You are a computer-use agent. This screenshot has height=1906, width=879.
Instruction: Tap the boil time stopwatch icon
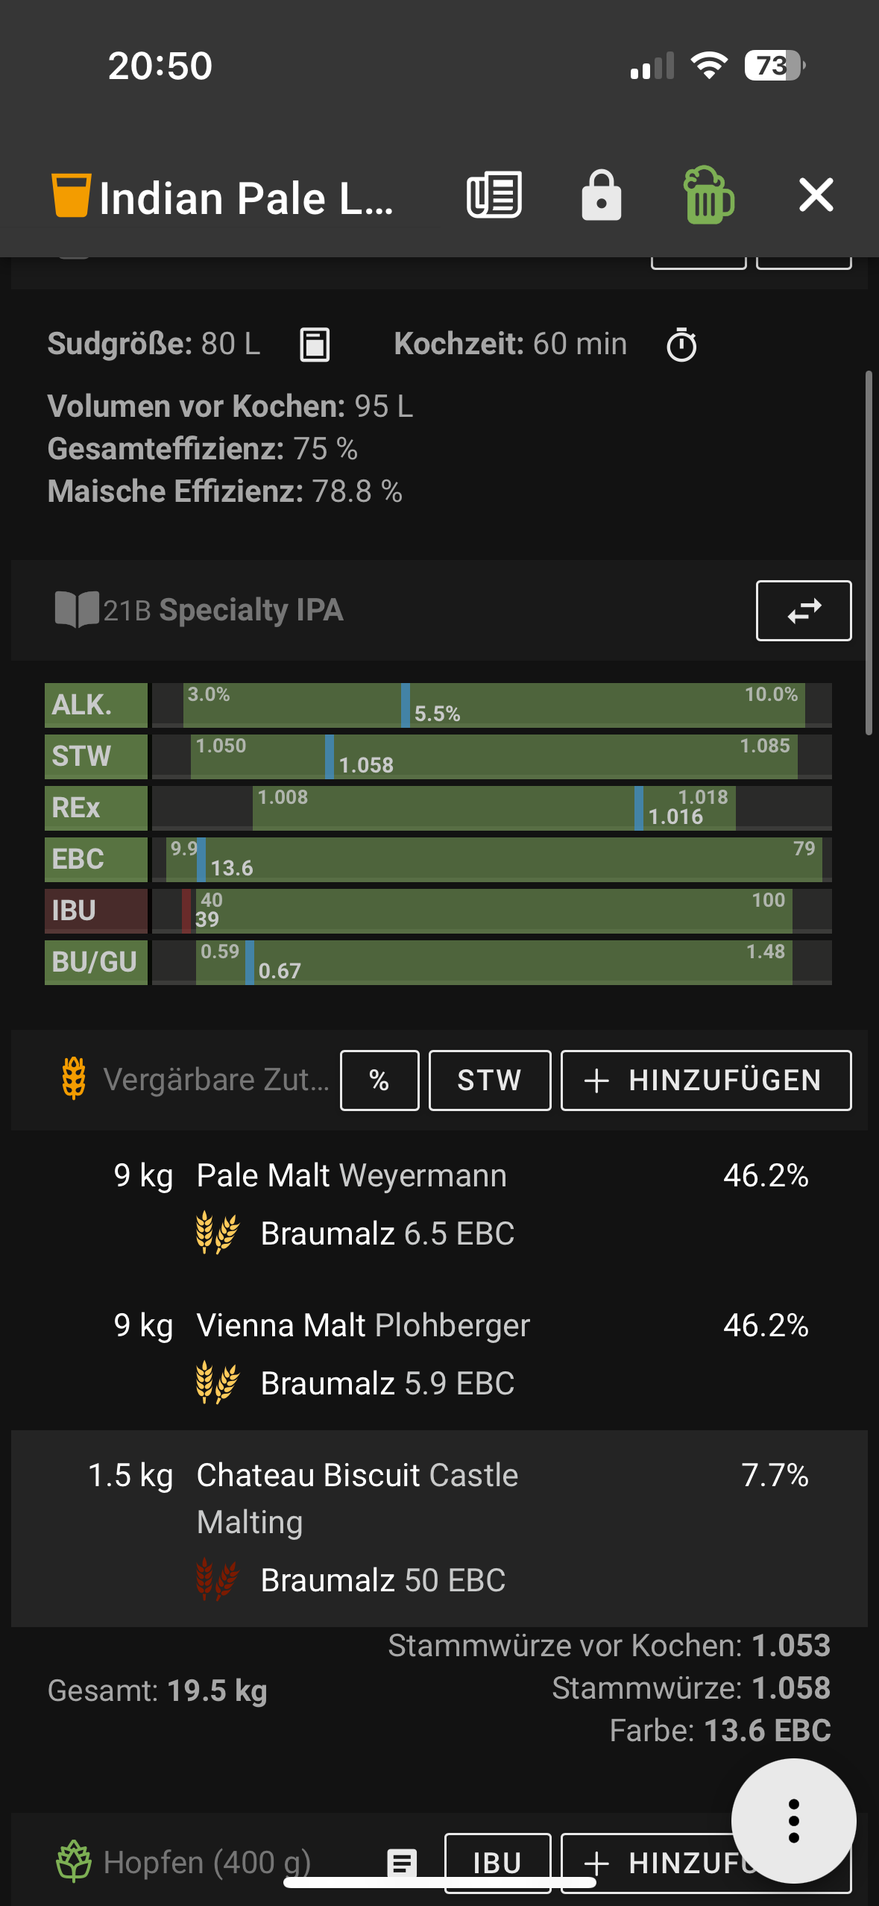click(681, 345)
